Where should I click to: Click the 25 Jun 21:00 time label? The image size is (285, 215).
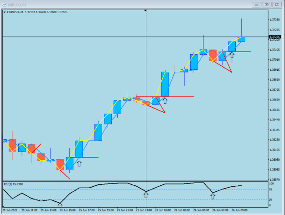coord(125,210)
